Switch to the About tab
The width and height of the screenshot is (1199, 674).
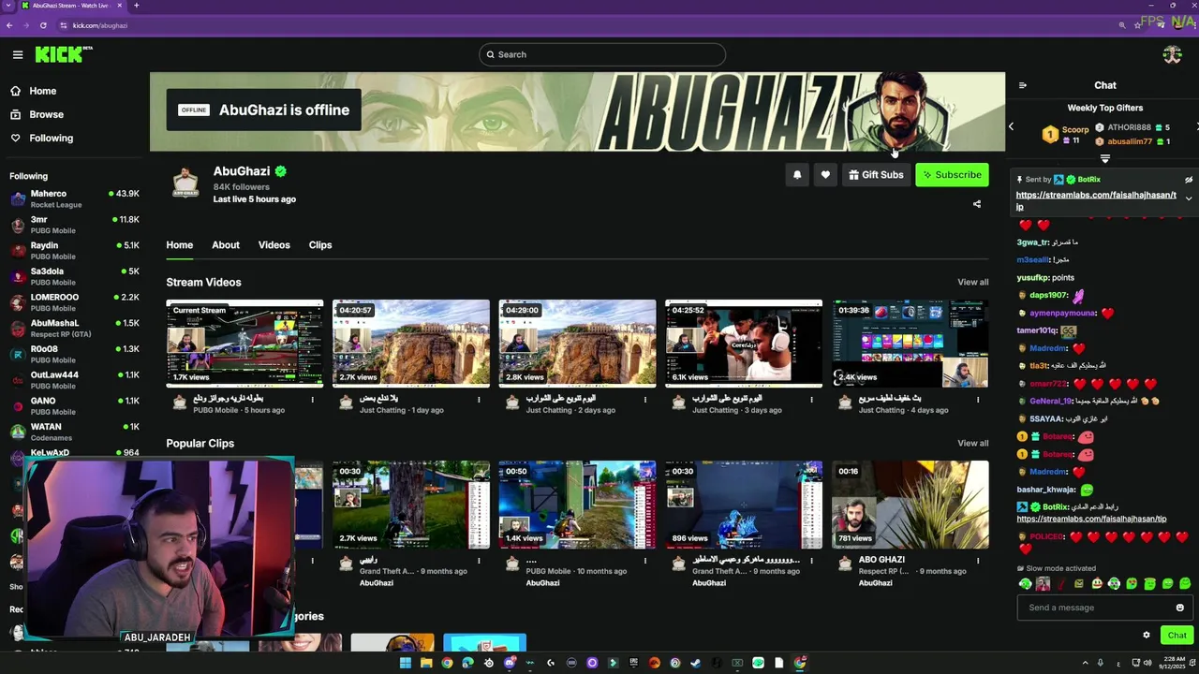pos(226,245)
